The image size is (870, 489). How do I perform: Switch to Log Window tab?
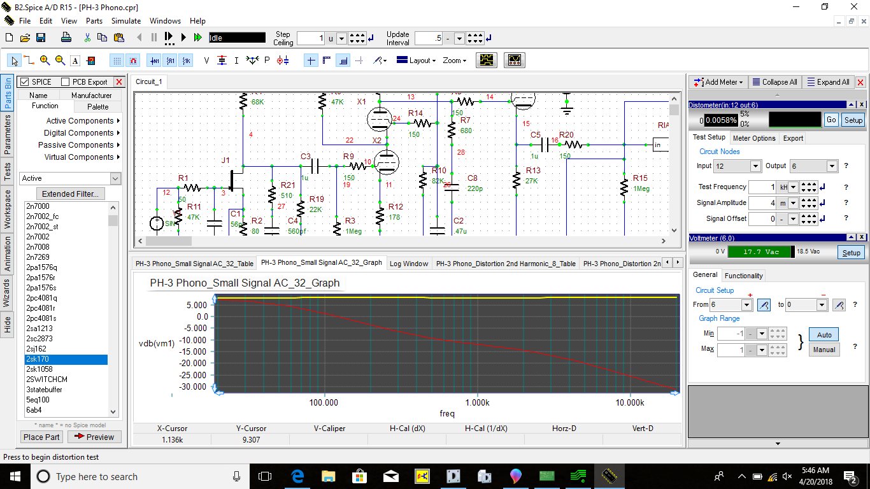[x=409, y=264]
